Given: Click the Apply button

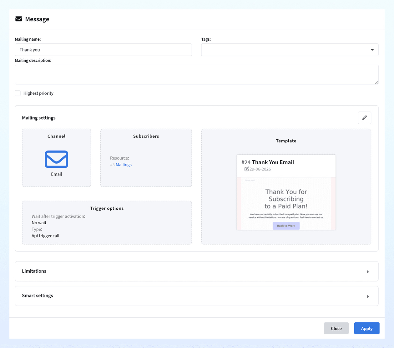Looking at the screenshot, I should click(x=367, y=328).
